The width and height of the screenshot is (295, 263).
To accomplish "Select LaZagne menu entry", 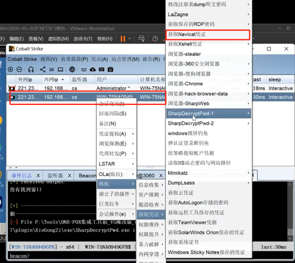I will (209, 14).
